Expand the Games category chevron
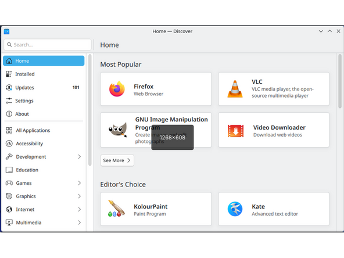This screenshot has width=344, height=258. tap(80, 183)
